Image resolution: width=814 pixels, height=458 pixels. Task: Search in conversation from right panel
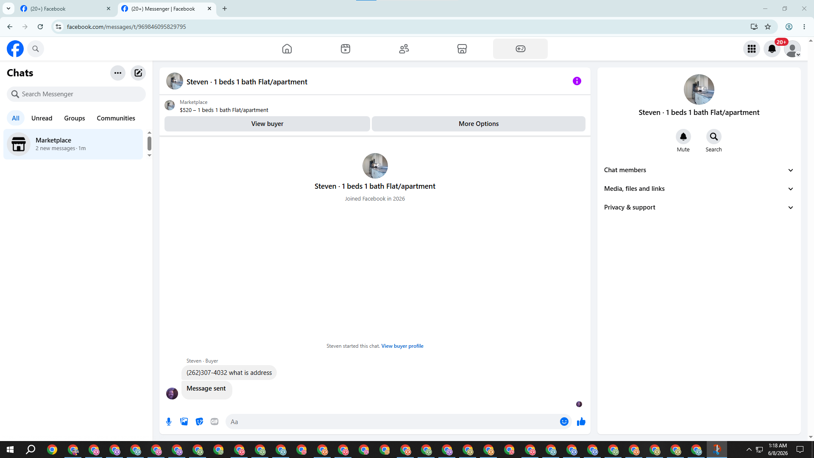click(x=714, y=137)
